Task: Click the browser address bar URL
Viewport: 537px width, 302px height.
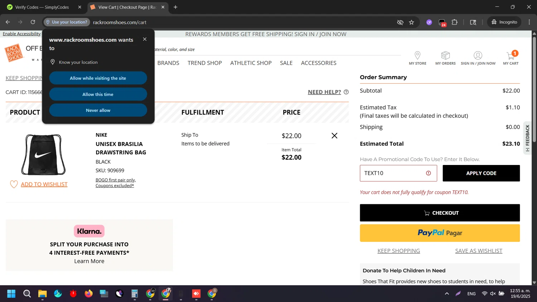Action: [x=120, y=22]
